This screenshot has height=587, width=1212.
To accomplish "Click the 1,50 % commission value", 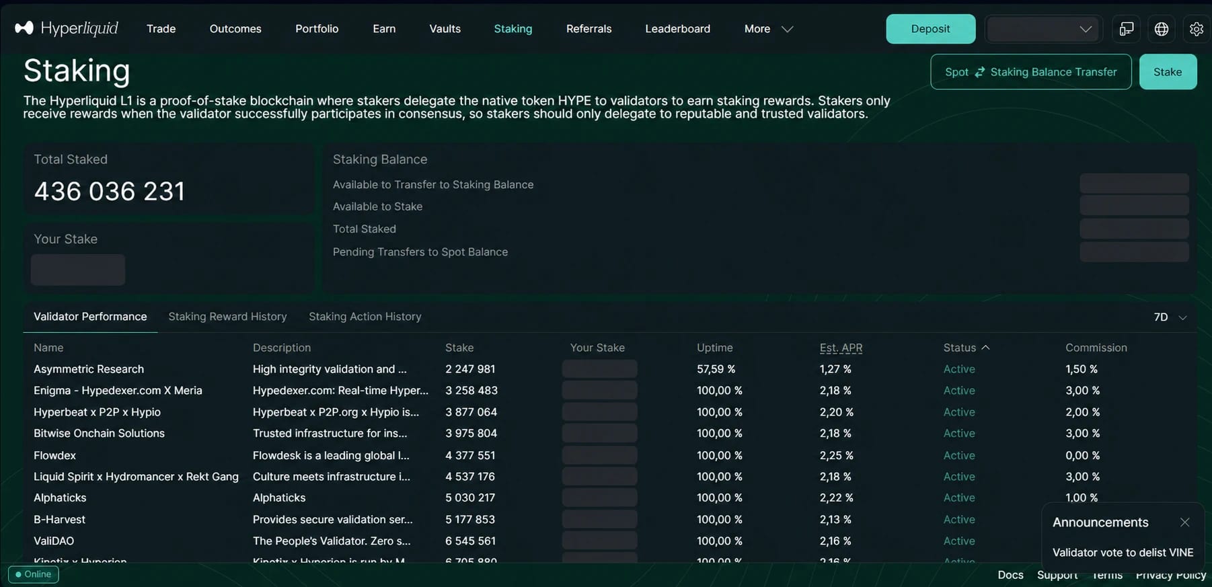I will (1081, 369).
